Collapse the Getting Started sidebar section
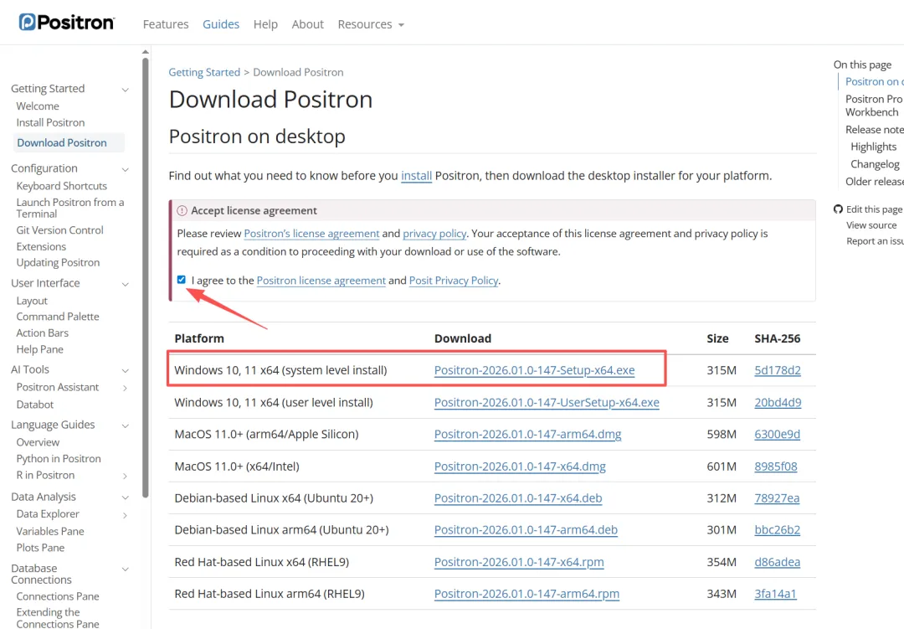Image resolution: width=904 pixels, height=629 pixels. tap(125, 90)
